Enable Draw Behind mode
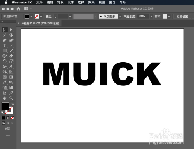This screenshot has width=194, height=149. [x=8, y=123]
